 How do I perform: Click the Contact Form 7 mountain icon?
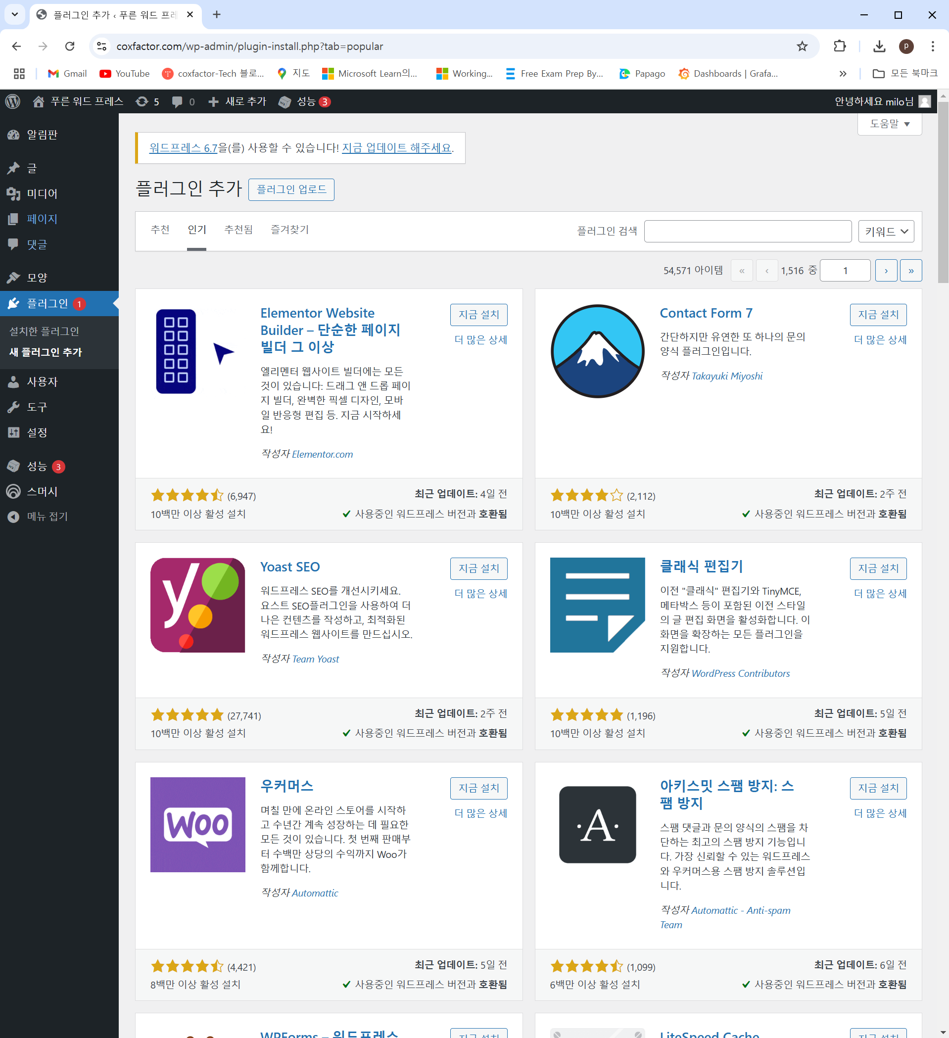[x=597, y=351]
